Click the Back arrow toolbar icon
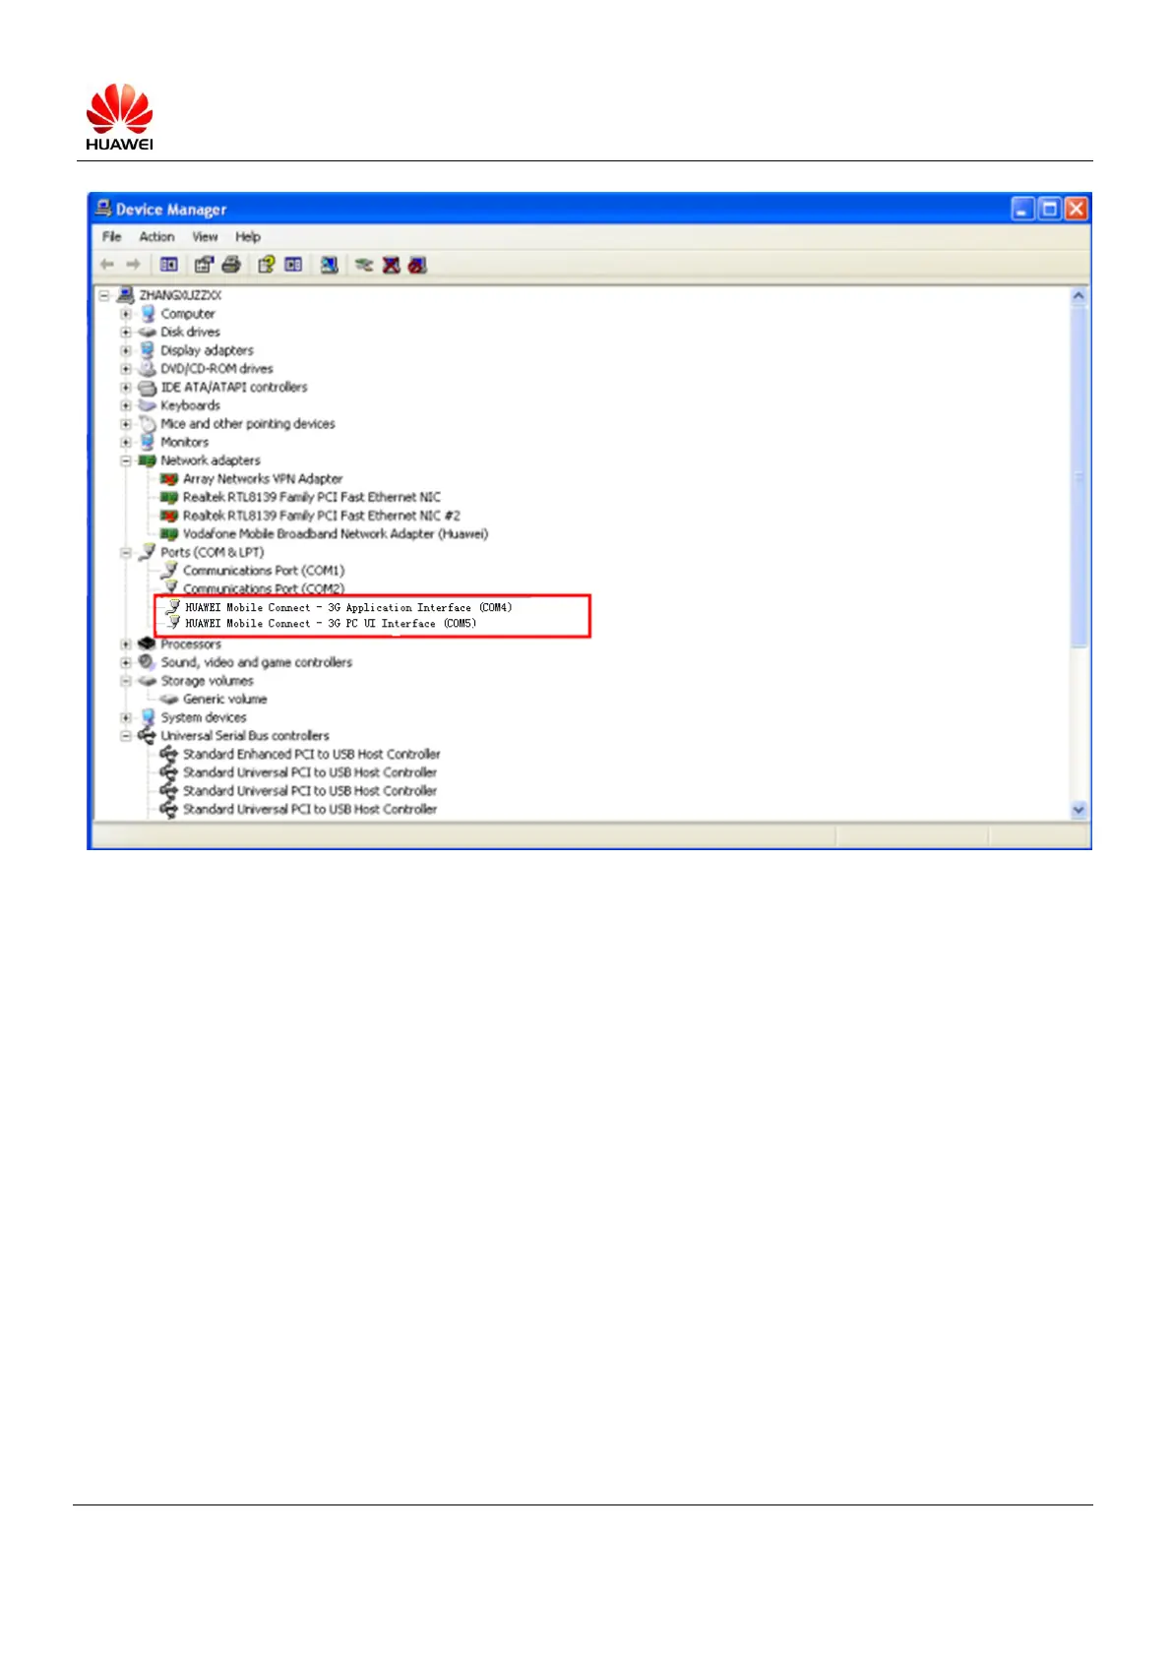Screen dimensions: 1172x1657 [107, 265]
